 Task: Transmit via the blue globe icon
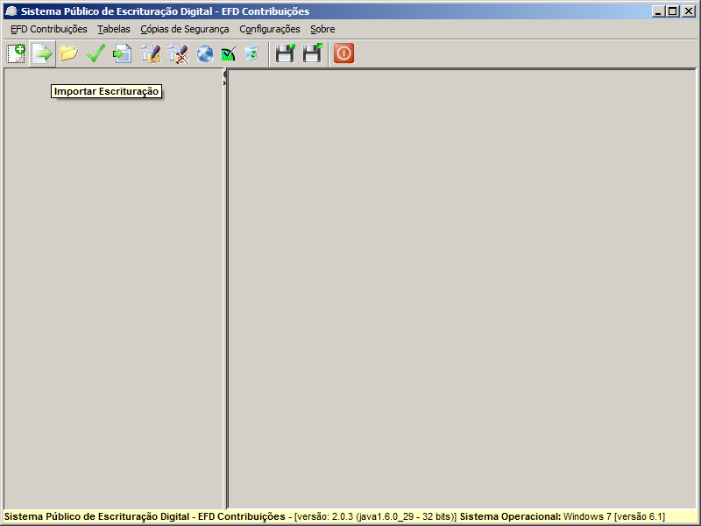205,54
